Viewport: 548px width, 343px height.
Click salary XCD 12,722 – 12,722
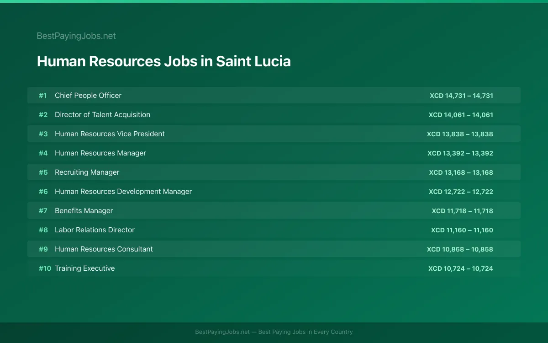click(x=461, y=192)
